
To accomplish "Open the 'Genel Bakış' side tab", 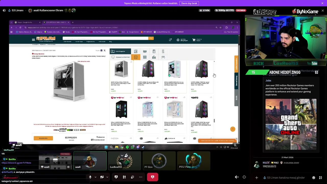I will click(236, 81).
